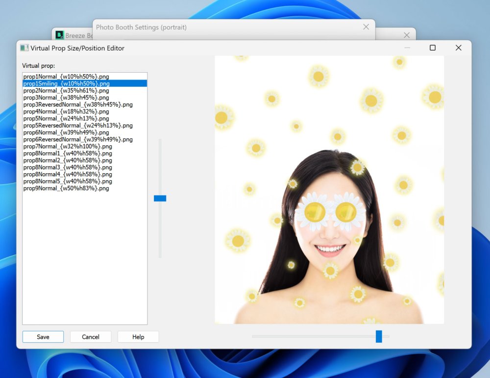490x378 pixels.
Task: Select prop8Normal3_{w40%h58%}.png
Action: [x=68, y=167]
